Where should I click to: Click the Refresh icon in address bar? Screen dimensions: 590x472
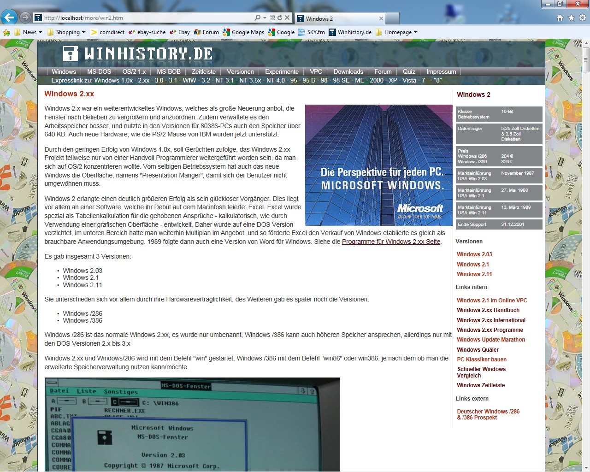(x=279, y=18)
